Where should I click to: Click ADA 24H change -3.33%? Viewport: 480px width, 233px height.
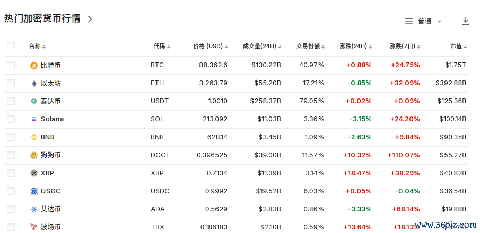[360, 209]
